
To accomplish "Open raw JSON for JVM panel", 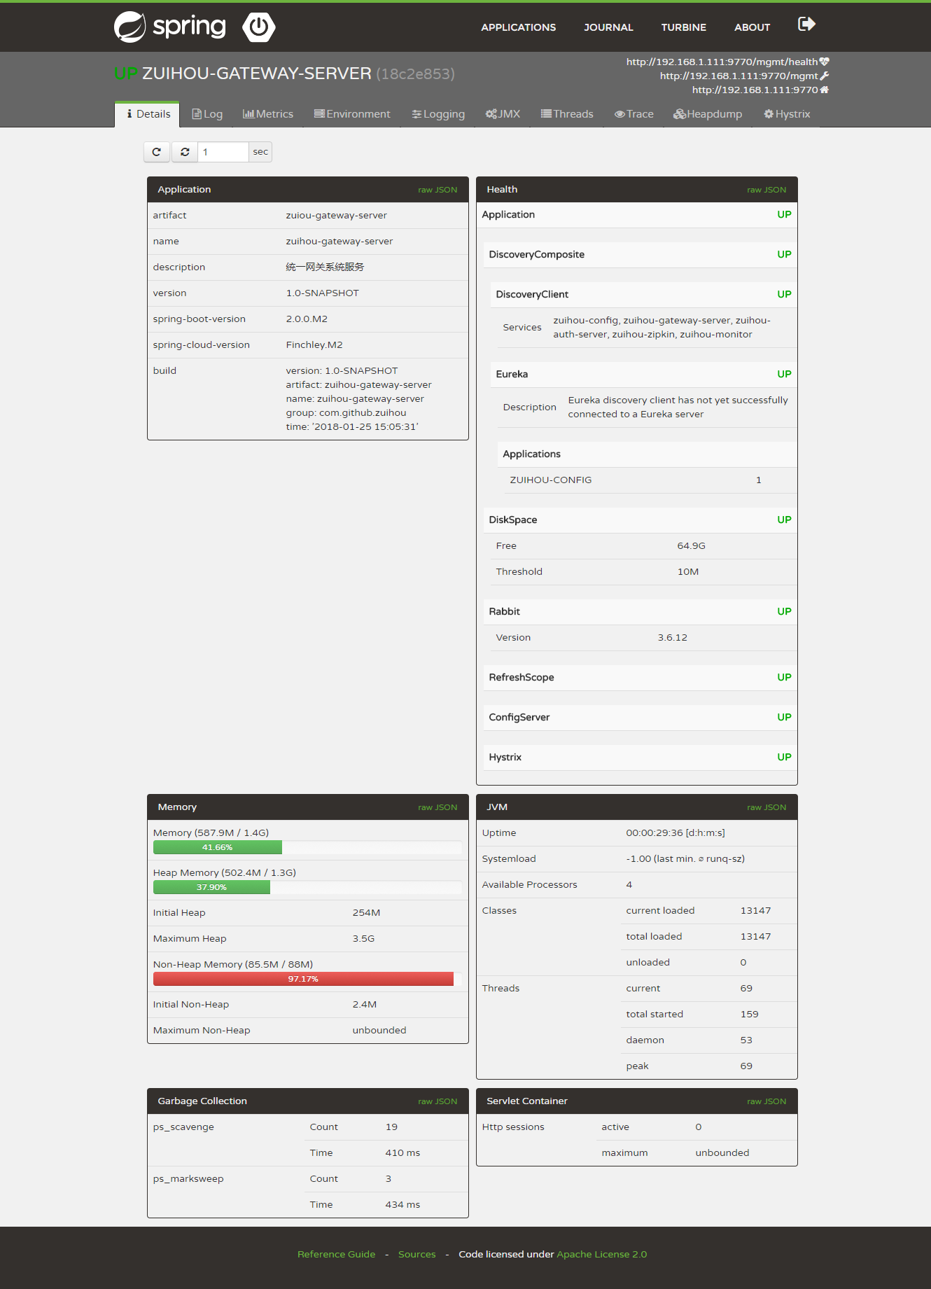I will [766, 807].
